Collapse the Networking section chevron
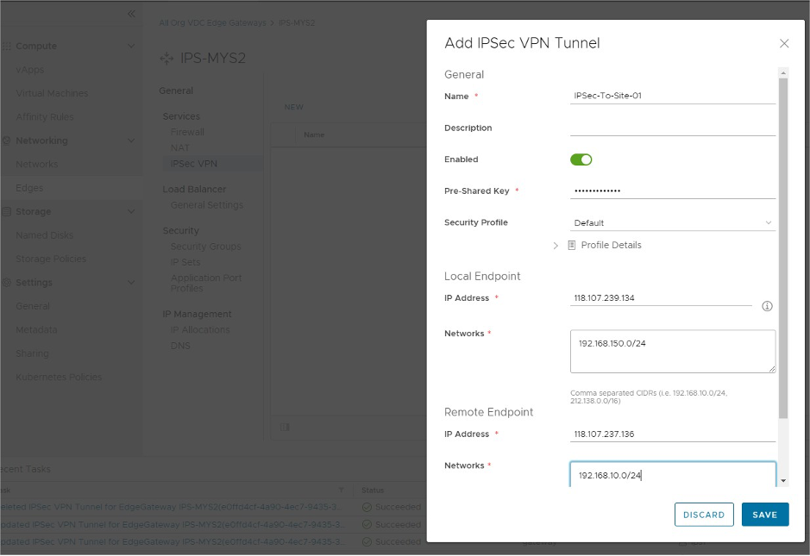The image size is (810, 556). 131,141
